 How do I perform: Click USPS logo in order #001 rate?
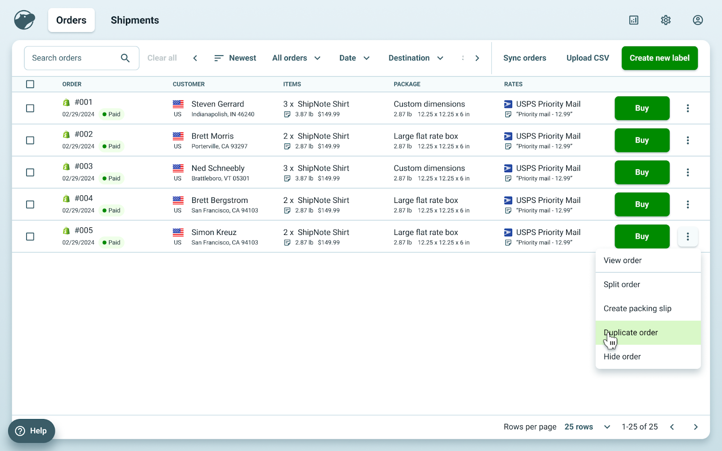tap(508, 104)
